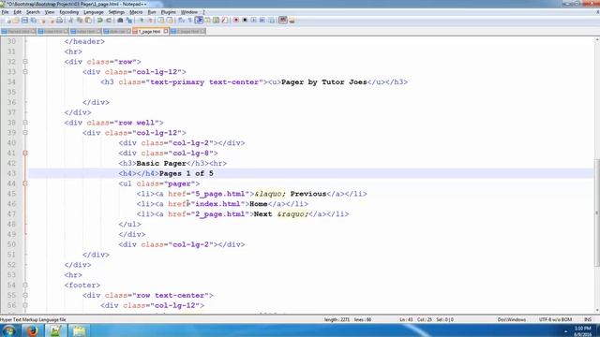Screen dimensions: 600x337
Task: Open Find using the binoculars toolbar icon
Action: click(120, 21)
